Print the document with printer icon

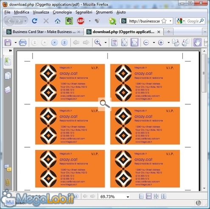click(23, 43)
